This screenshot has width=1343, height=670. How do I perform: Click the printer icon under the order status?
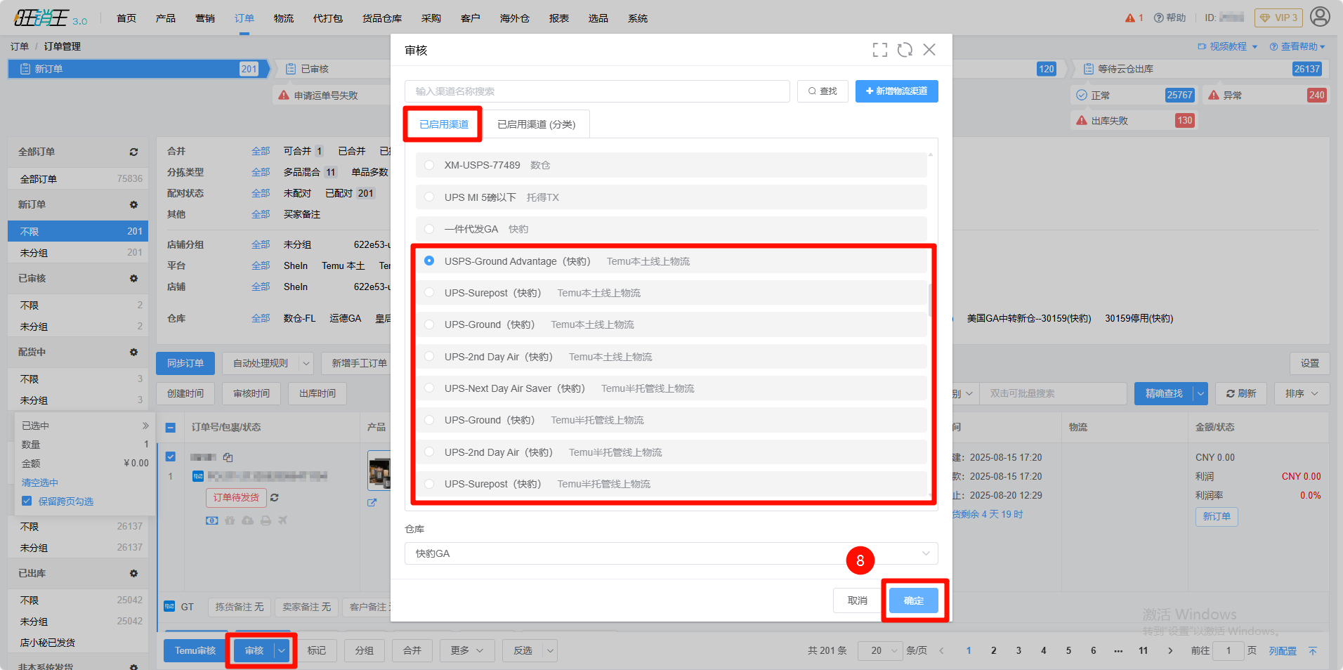[x=266, y=520]
